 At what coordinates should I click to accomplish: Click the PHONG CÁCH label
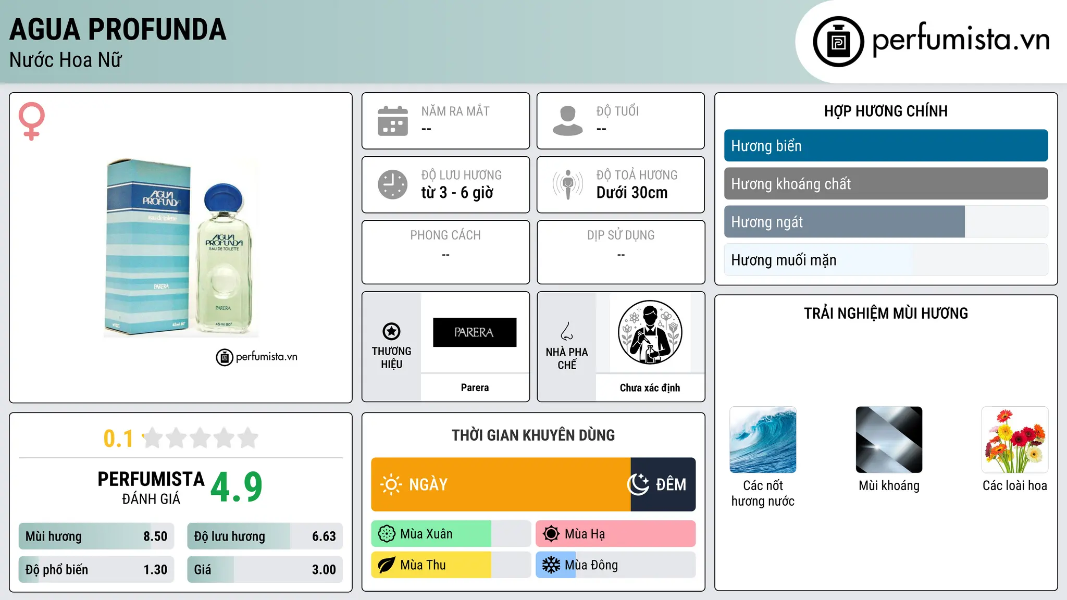pyautogui.click(x=445, y=235)
